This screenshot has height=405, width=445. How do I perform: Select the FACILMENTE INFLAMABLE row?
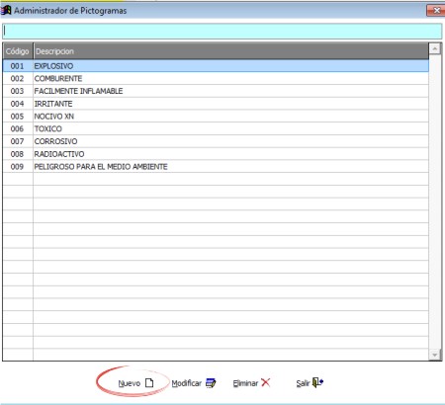click(216, 91)
